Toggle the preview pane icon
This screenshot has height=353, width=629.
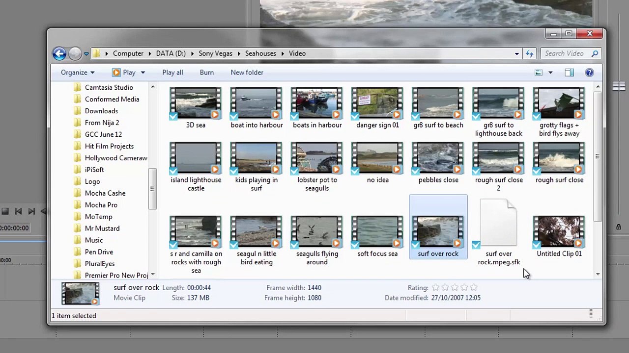[569, 73]
